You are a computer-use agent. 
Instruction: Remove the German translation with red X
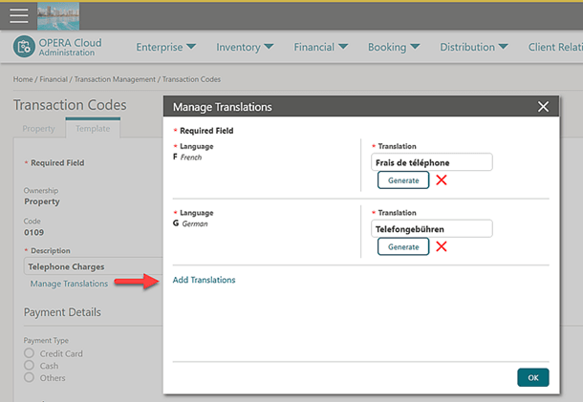point(442,246)
